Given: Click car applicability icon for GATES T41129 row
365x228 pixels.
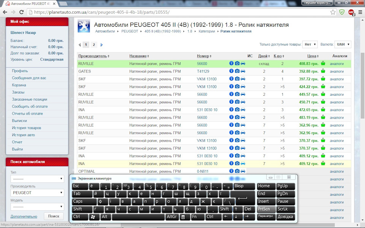Looking at the screenshot, I should coord(243,71).
